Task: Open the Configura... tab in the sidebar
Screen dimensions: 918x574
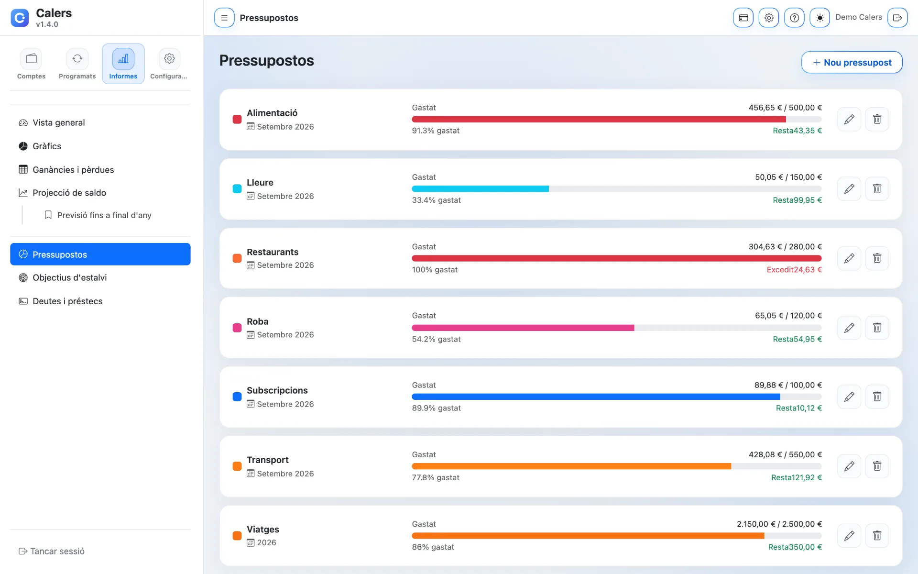Action: click(x=169, y=64)
